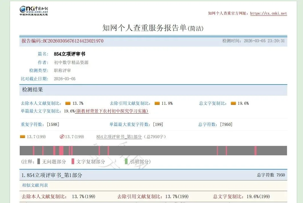303x203 pixels.
Task: Click the rightmost red segment in the similarity bar
Action: [x=255, y=150]
